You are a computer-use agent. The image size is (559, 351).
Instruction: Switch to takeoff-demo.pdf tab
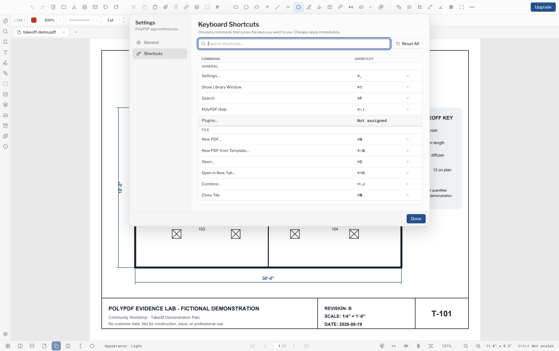point(39,32)
